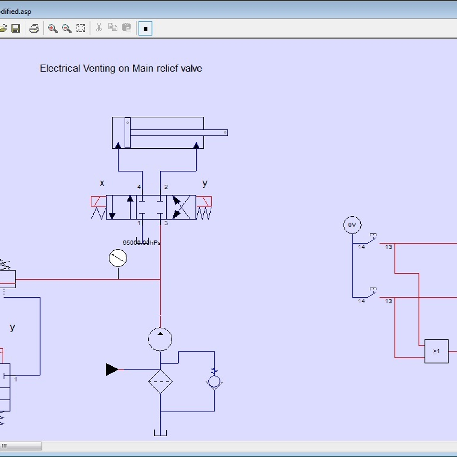This screenshot has width=457, height=457.
Task: Save the circuit with the floppy disk icon
Action: coord(16,28)
